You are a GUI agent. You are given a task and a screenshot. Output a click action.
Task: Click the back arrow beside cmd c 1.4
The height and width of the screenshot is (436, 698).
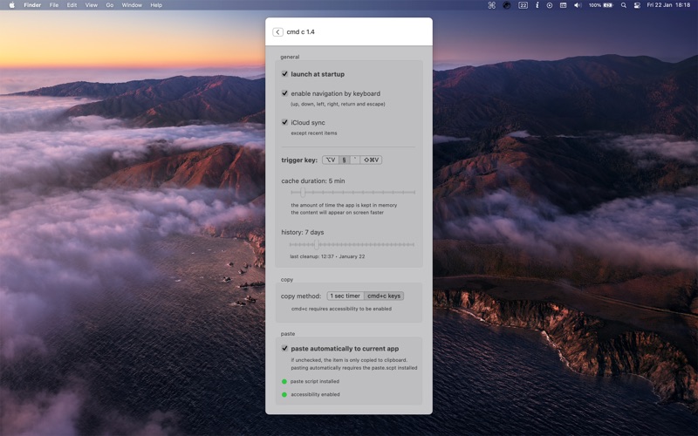(x=277, y=32)
